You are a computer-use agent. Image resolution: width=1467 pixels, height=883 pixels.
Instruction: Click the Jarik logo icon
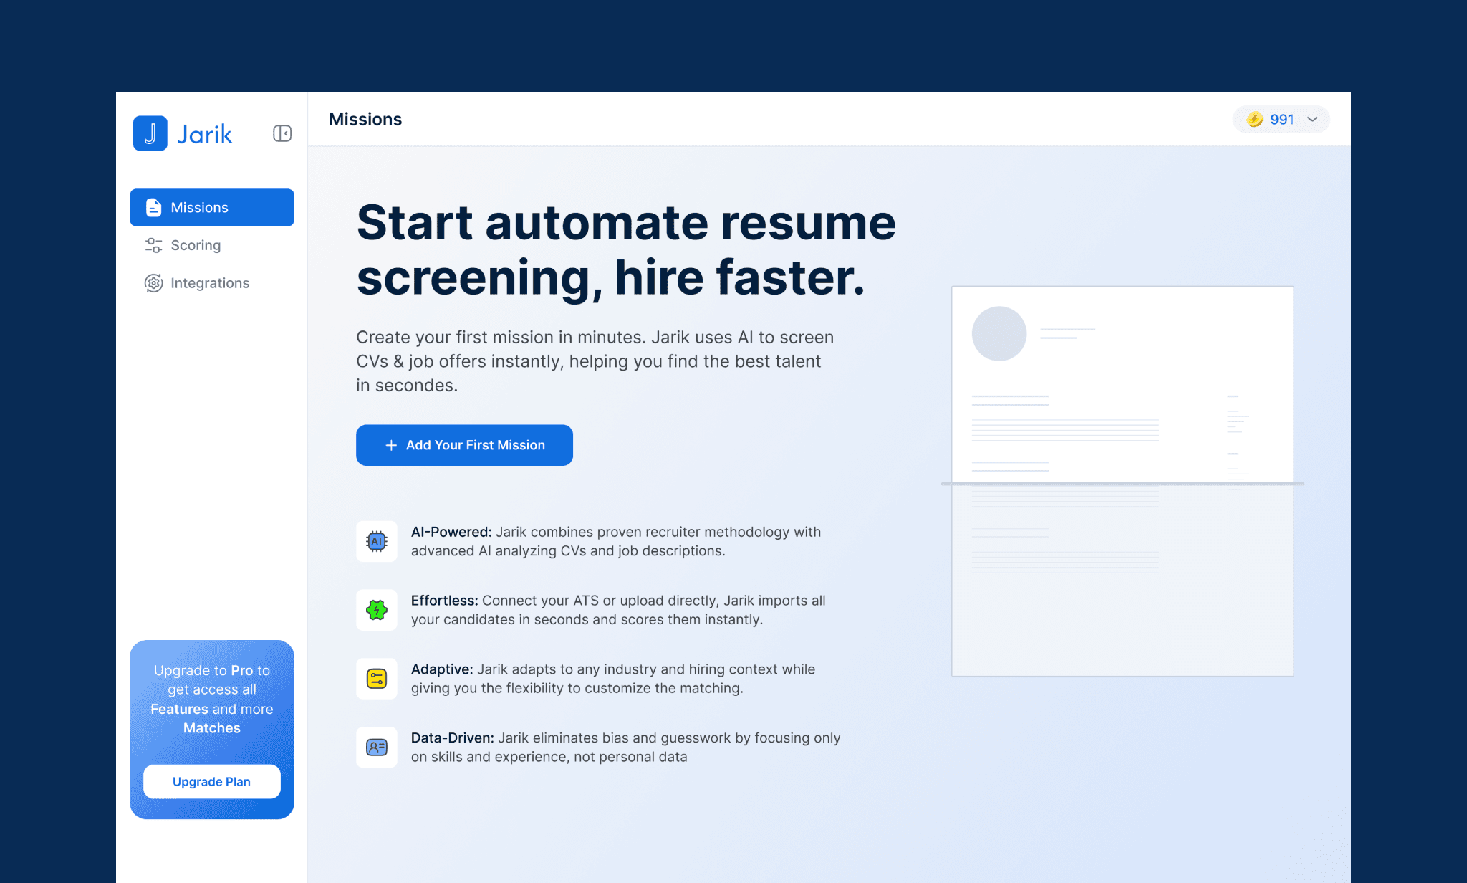(x=150, y=133)
